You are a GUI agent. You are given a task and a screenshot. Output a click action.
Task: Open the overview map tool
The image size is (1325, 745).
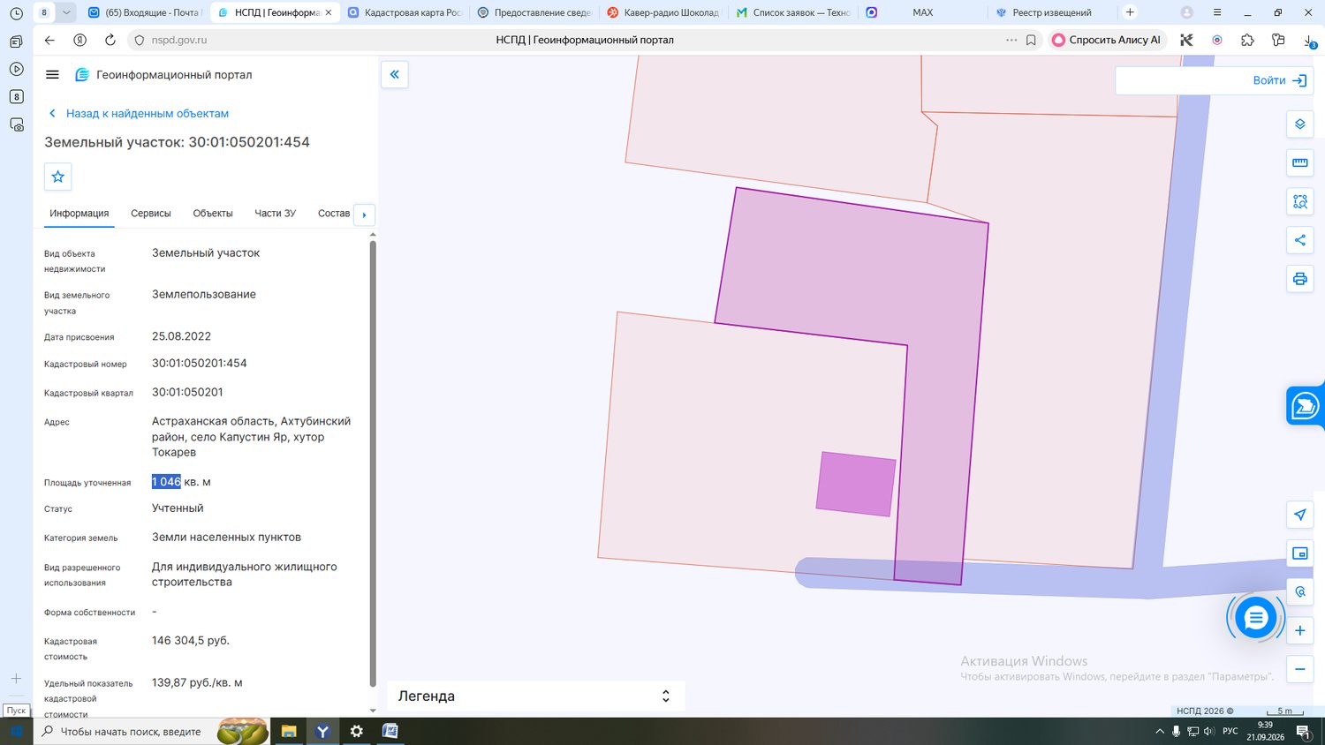pos(1299,553)
